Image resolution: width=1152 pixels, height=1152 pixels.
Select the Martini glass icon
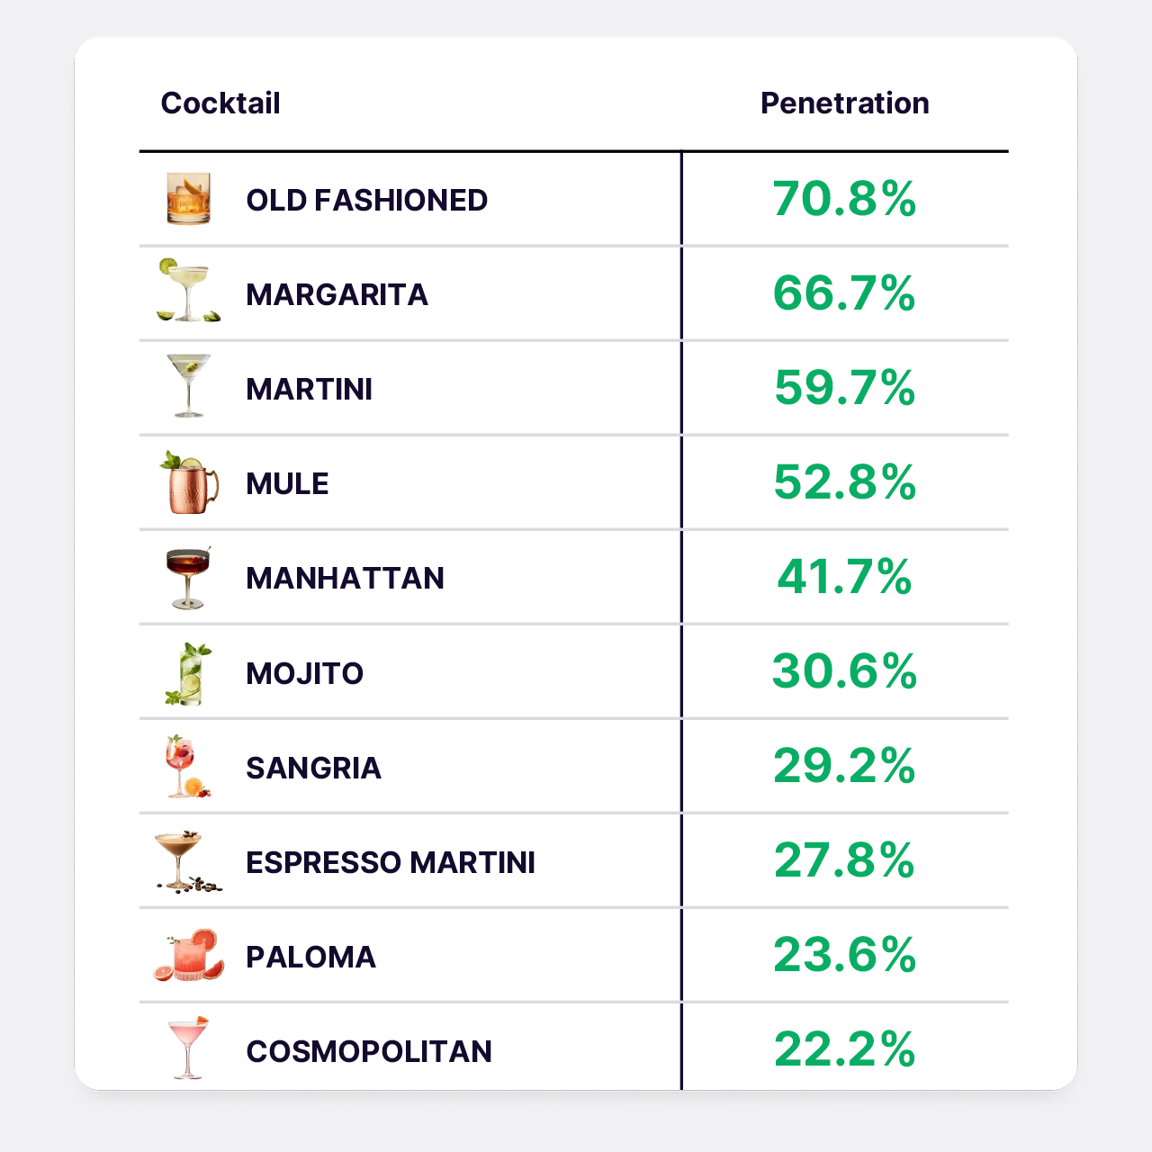click(x=189, y=386)
